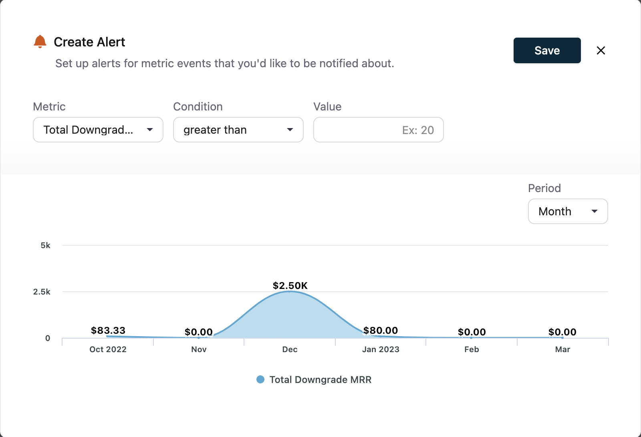This screenshot has width=641, height=437.
Task: Expand the 'greater than' Condition dropdown
Action: 238,130
